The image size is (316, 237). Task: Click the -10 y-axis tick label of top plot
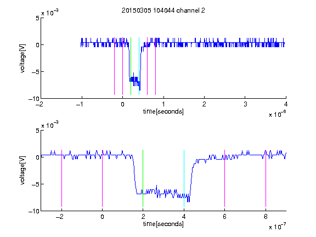(34, 99)
